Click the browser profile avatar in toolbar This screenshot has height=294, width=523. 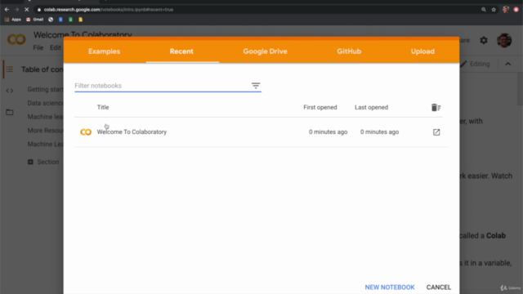tap(506, 10)
